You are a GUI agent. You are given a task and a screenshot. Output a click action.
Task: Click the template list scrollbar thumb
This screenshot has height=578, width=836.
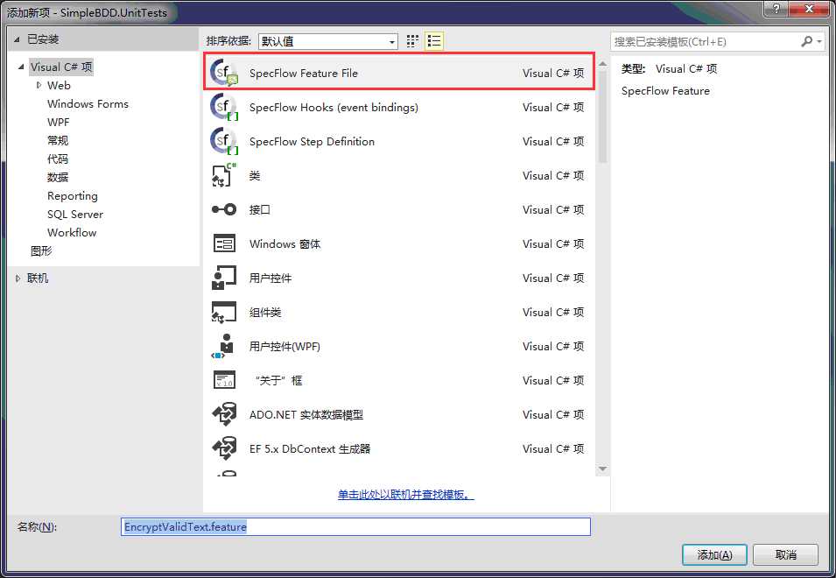pos(603,116)
